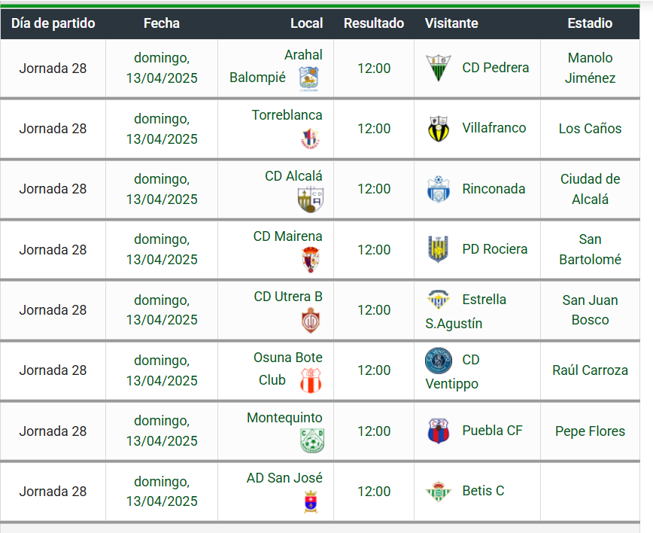
Task: Open the Raúl Carroza stadium link
Action: pos(590,370)
